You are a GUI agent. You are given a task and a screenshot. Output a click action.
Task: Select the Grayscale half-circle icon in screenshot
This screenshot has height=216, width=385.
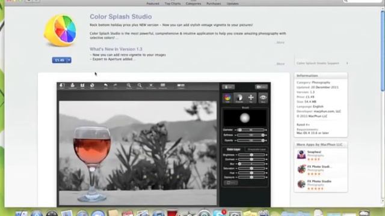[x=239, y=98]
